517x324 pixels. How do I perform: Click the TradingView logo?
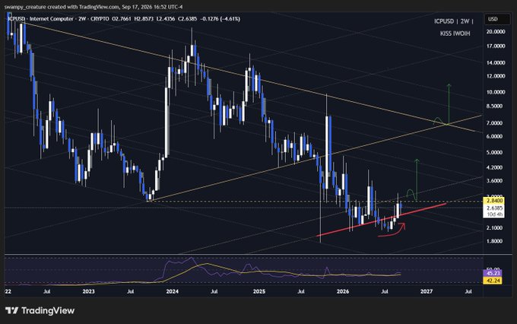pos(40,310)
